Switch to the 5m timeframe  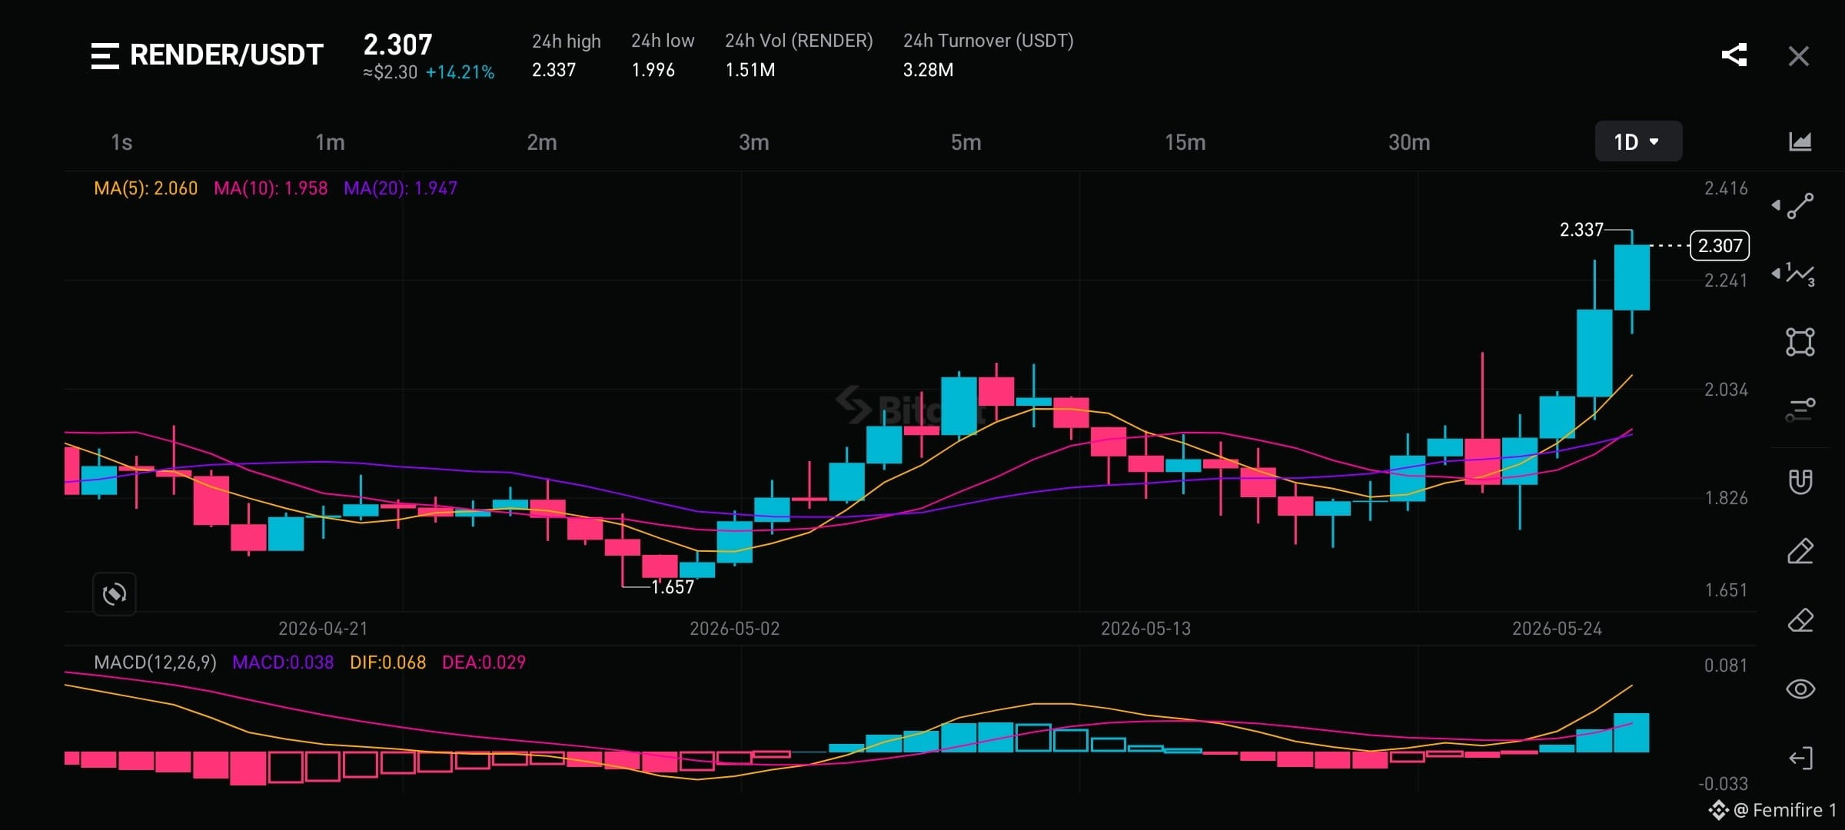(966, 142)
